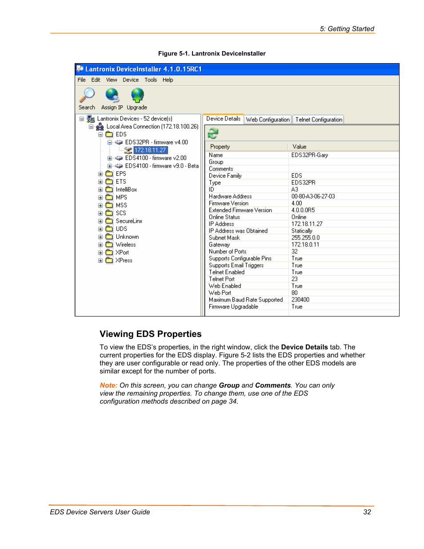This screenshot has height=549, width=424.
Task: Click the Property column header
Action: coord(247,147)
